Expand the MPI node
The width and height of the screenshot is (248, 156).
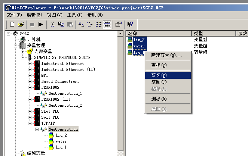coord(30,75)
